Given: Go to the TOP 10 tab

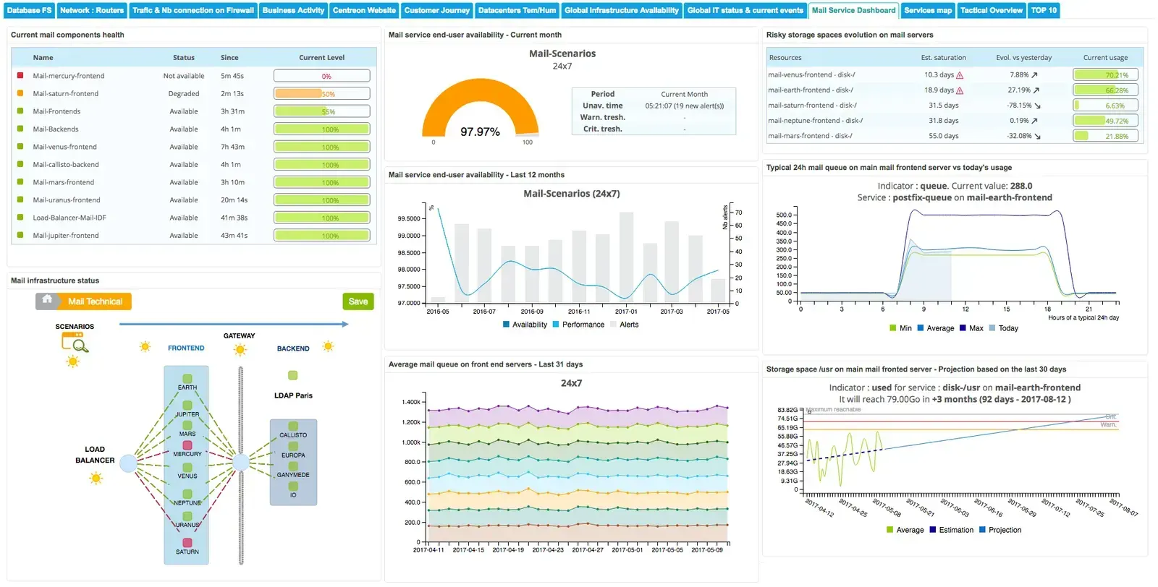Looking at the screenshot, I should (1044, 10).
